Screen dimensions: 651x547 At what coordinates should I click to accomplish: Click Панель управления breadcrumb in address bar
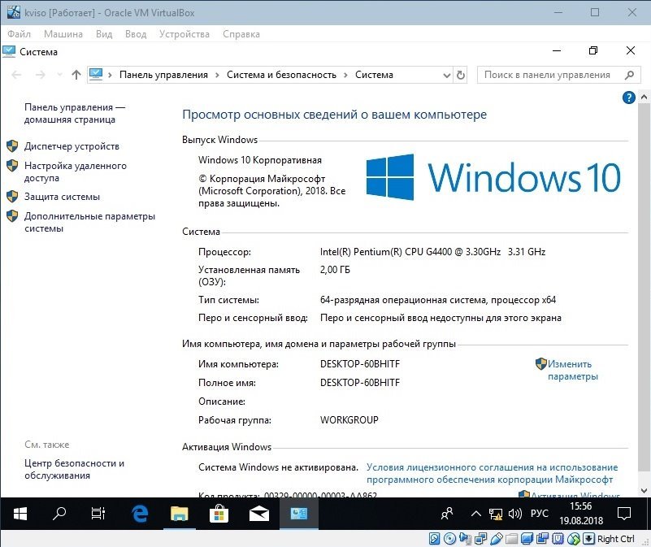click(x=163, y=75)
